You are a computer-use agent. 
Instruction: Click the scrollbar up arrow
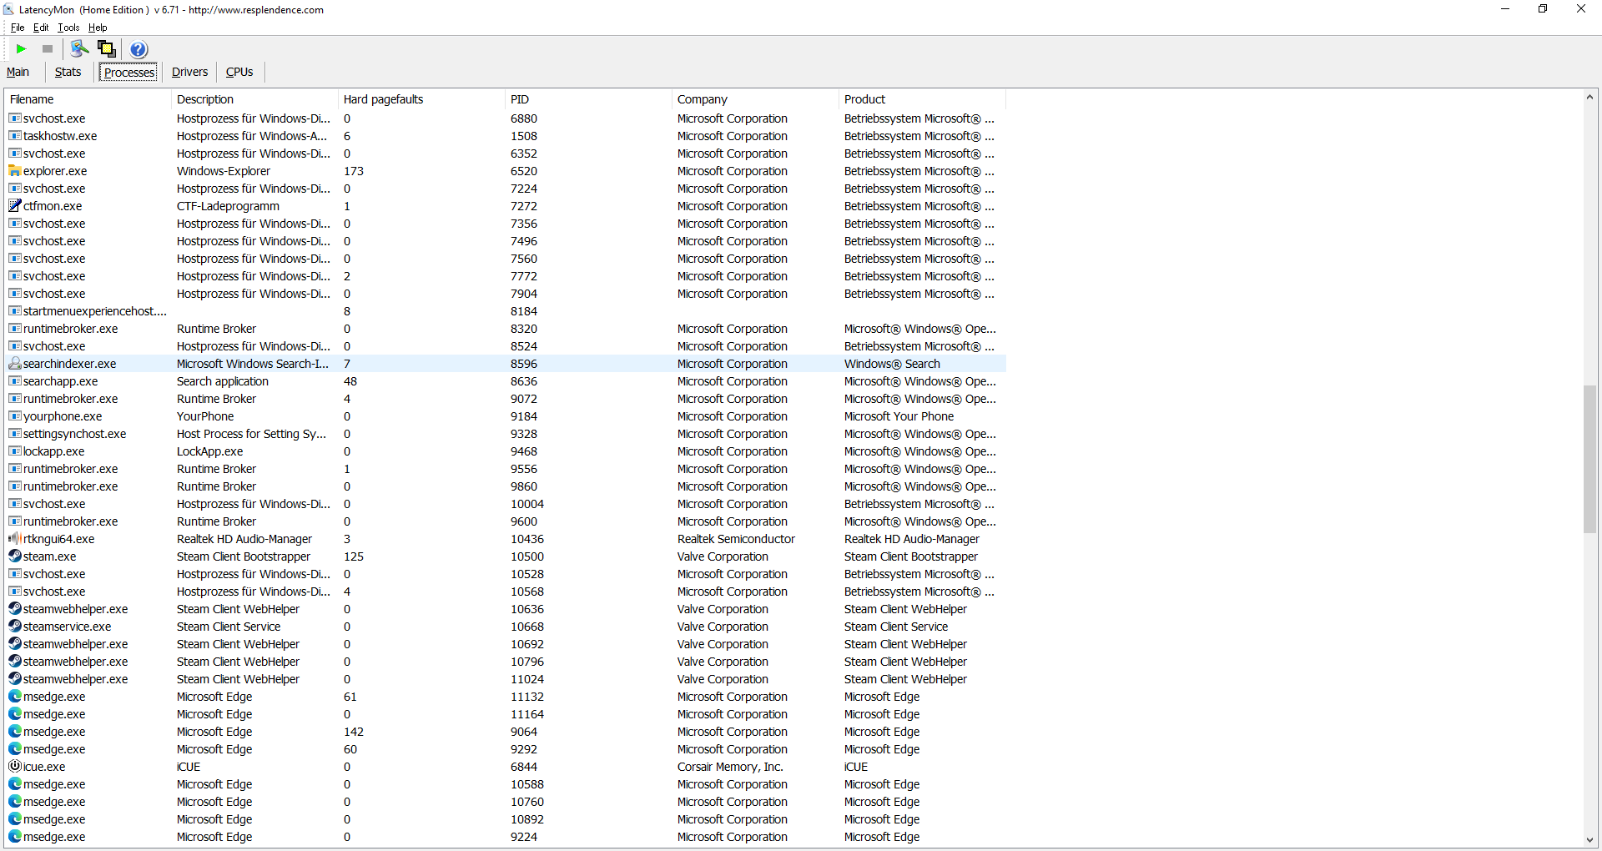click(x=1589, y=98)
